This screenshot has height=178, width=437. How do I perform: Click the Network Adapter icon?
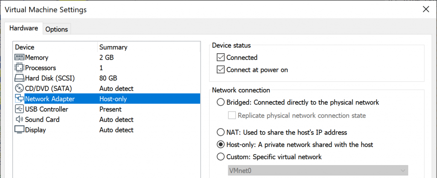[x=20, y=99]
